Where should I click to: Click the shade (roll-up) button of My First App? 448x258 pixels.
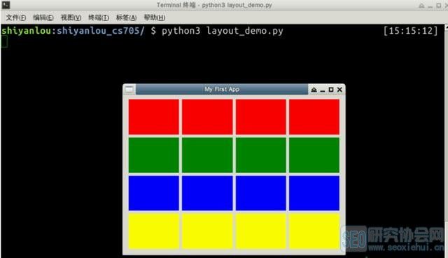point(314,90)
